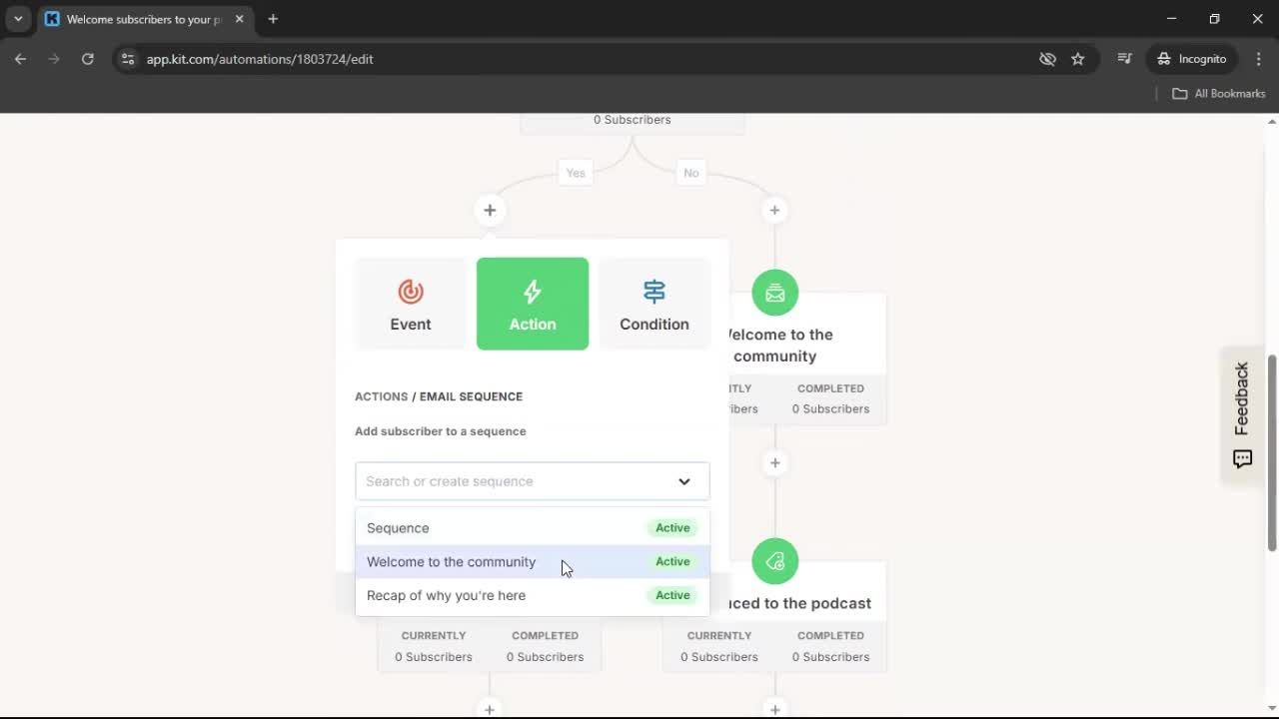This screenshot has height=719, width=1279.
Task: Click the bookmark star icon in address bar
Action: 1078,59
